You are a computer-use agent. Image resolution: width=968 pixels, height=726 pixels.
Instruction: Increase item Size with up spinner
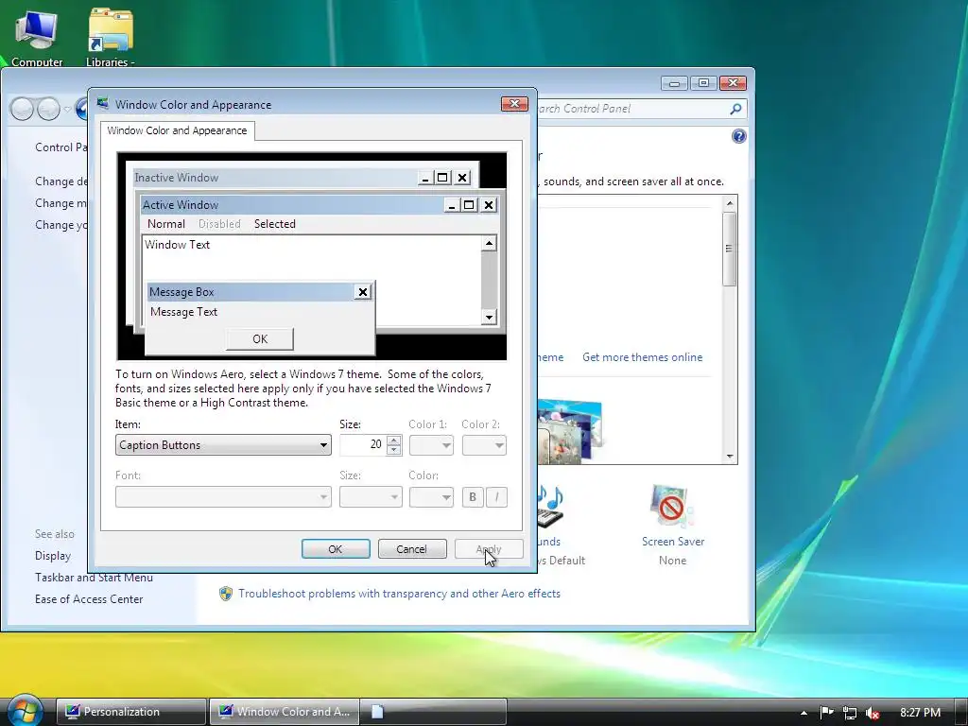pyautogui.click(x=394, y=441)
